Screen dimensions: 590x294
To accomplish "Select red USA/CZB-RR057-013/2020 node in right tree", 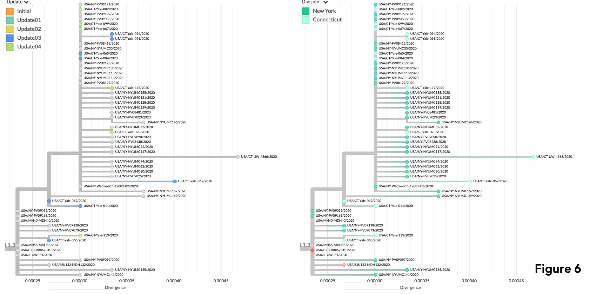I will [x=312, y=250].
